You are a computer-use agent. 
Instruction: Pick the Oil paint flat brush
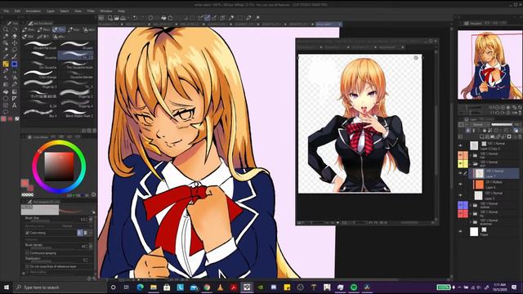point(40,46)
